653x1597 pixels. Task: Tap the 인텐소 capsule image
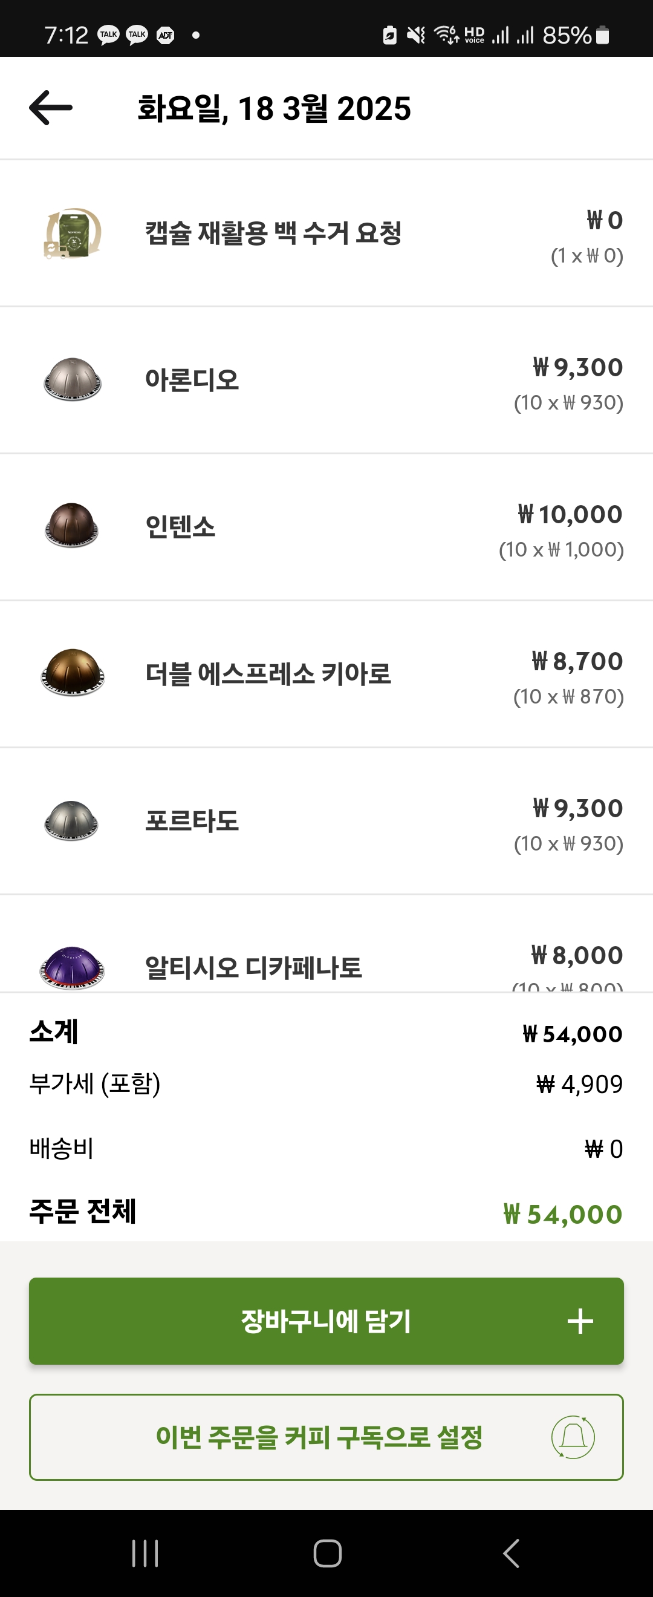tap(72, 526)
